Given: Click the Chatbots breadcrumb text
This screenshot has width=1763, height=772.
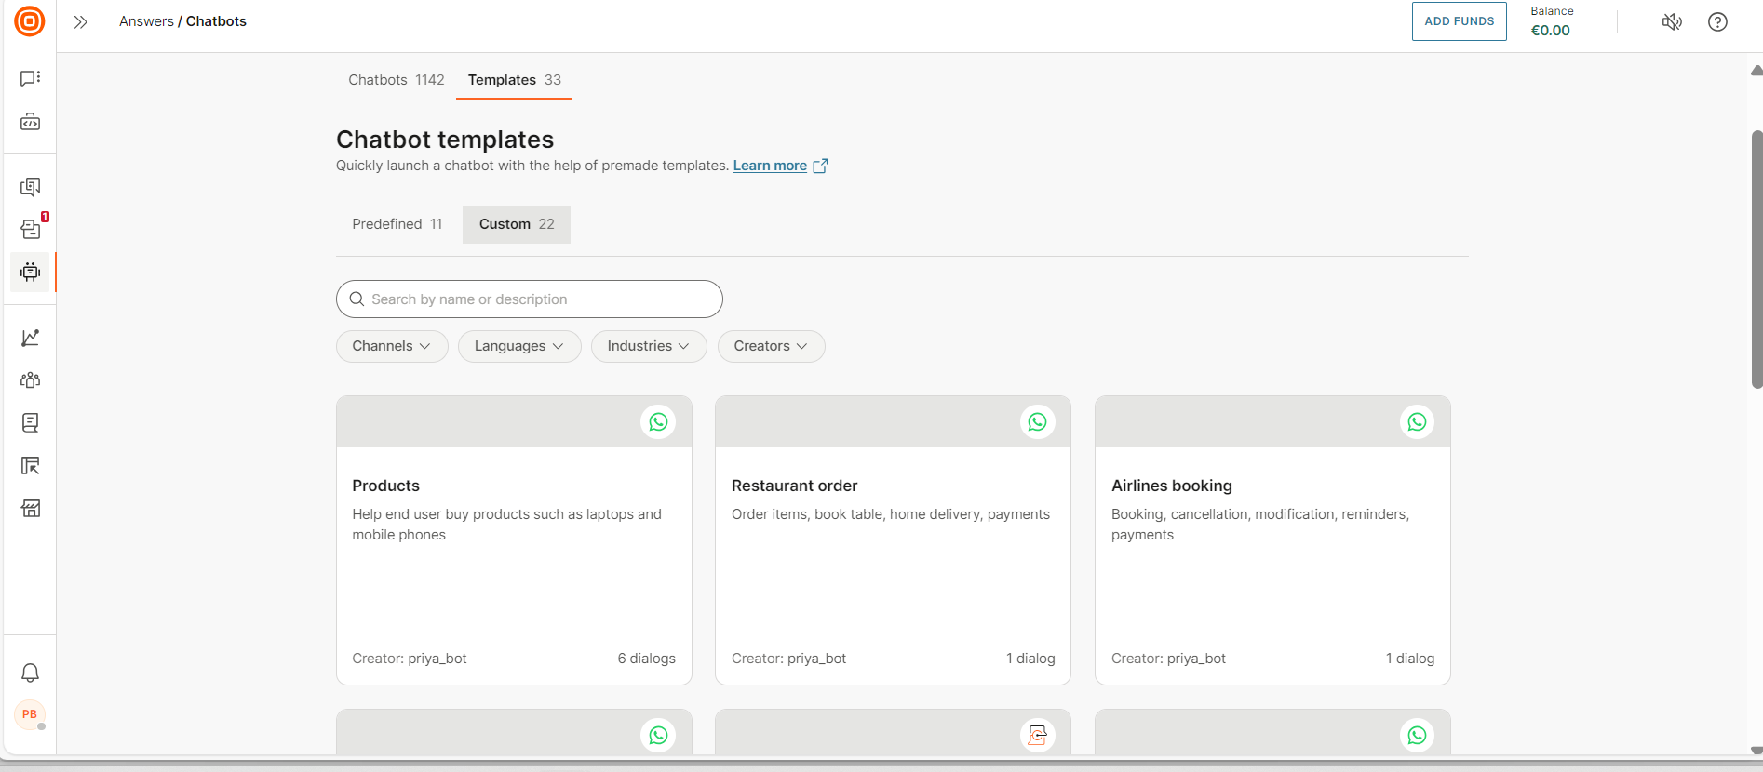Looking at the screenshot, I should point(216,21).
